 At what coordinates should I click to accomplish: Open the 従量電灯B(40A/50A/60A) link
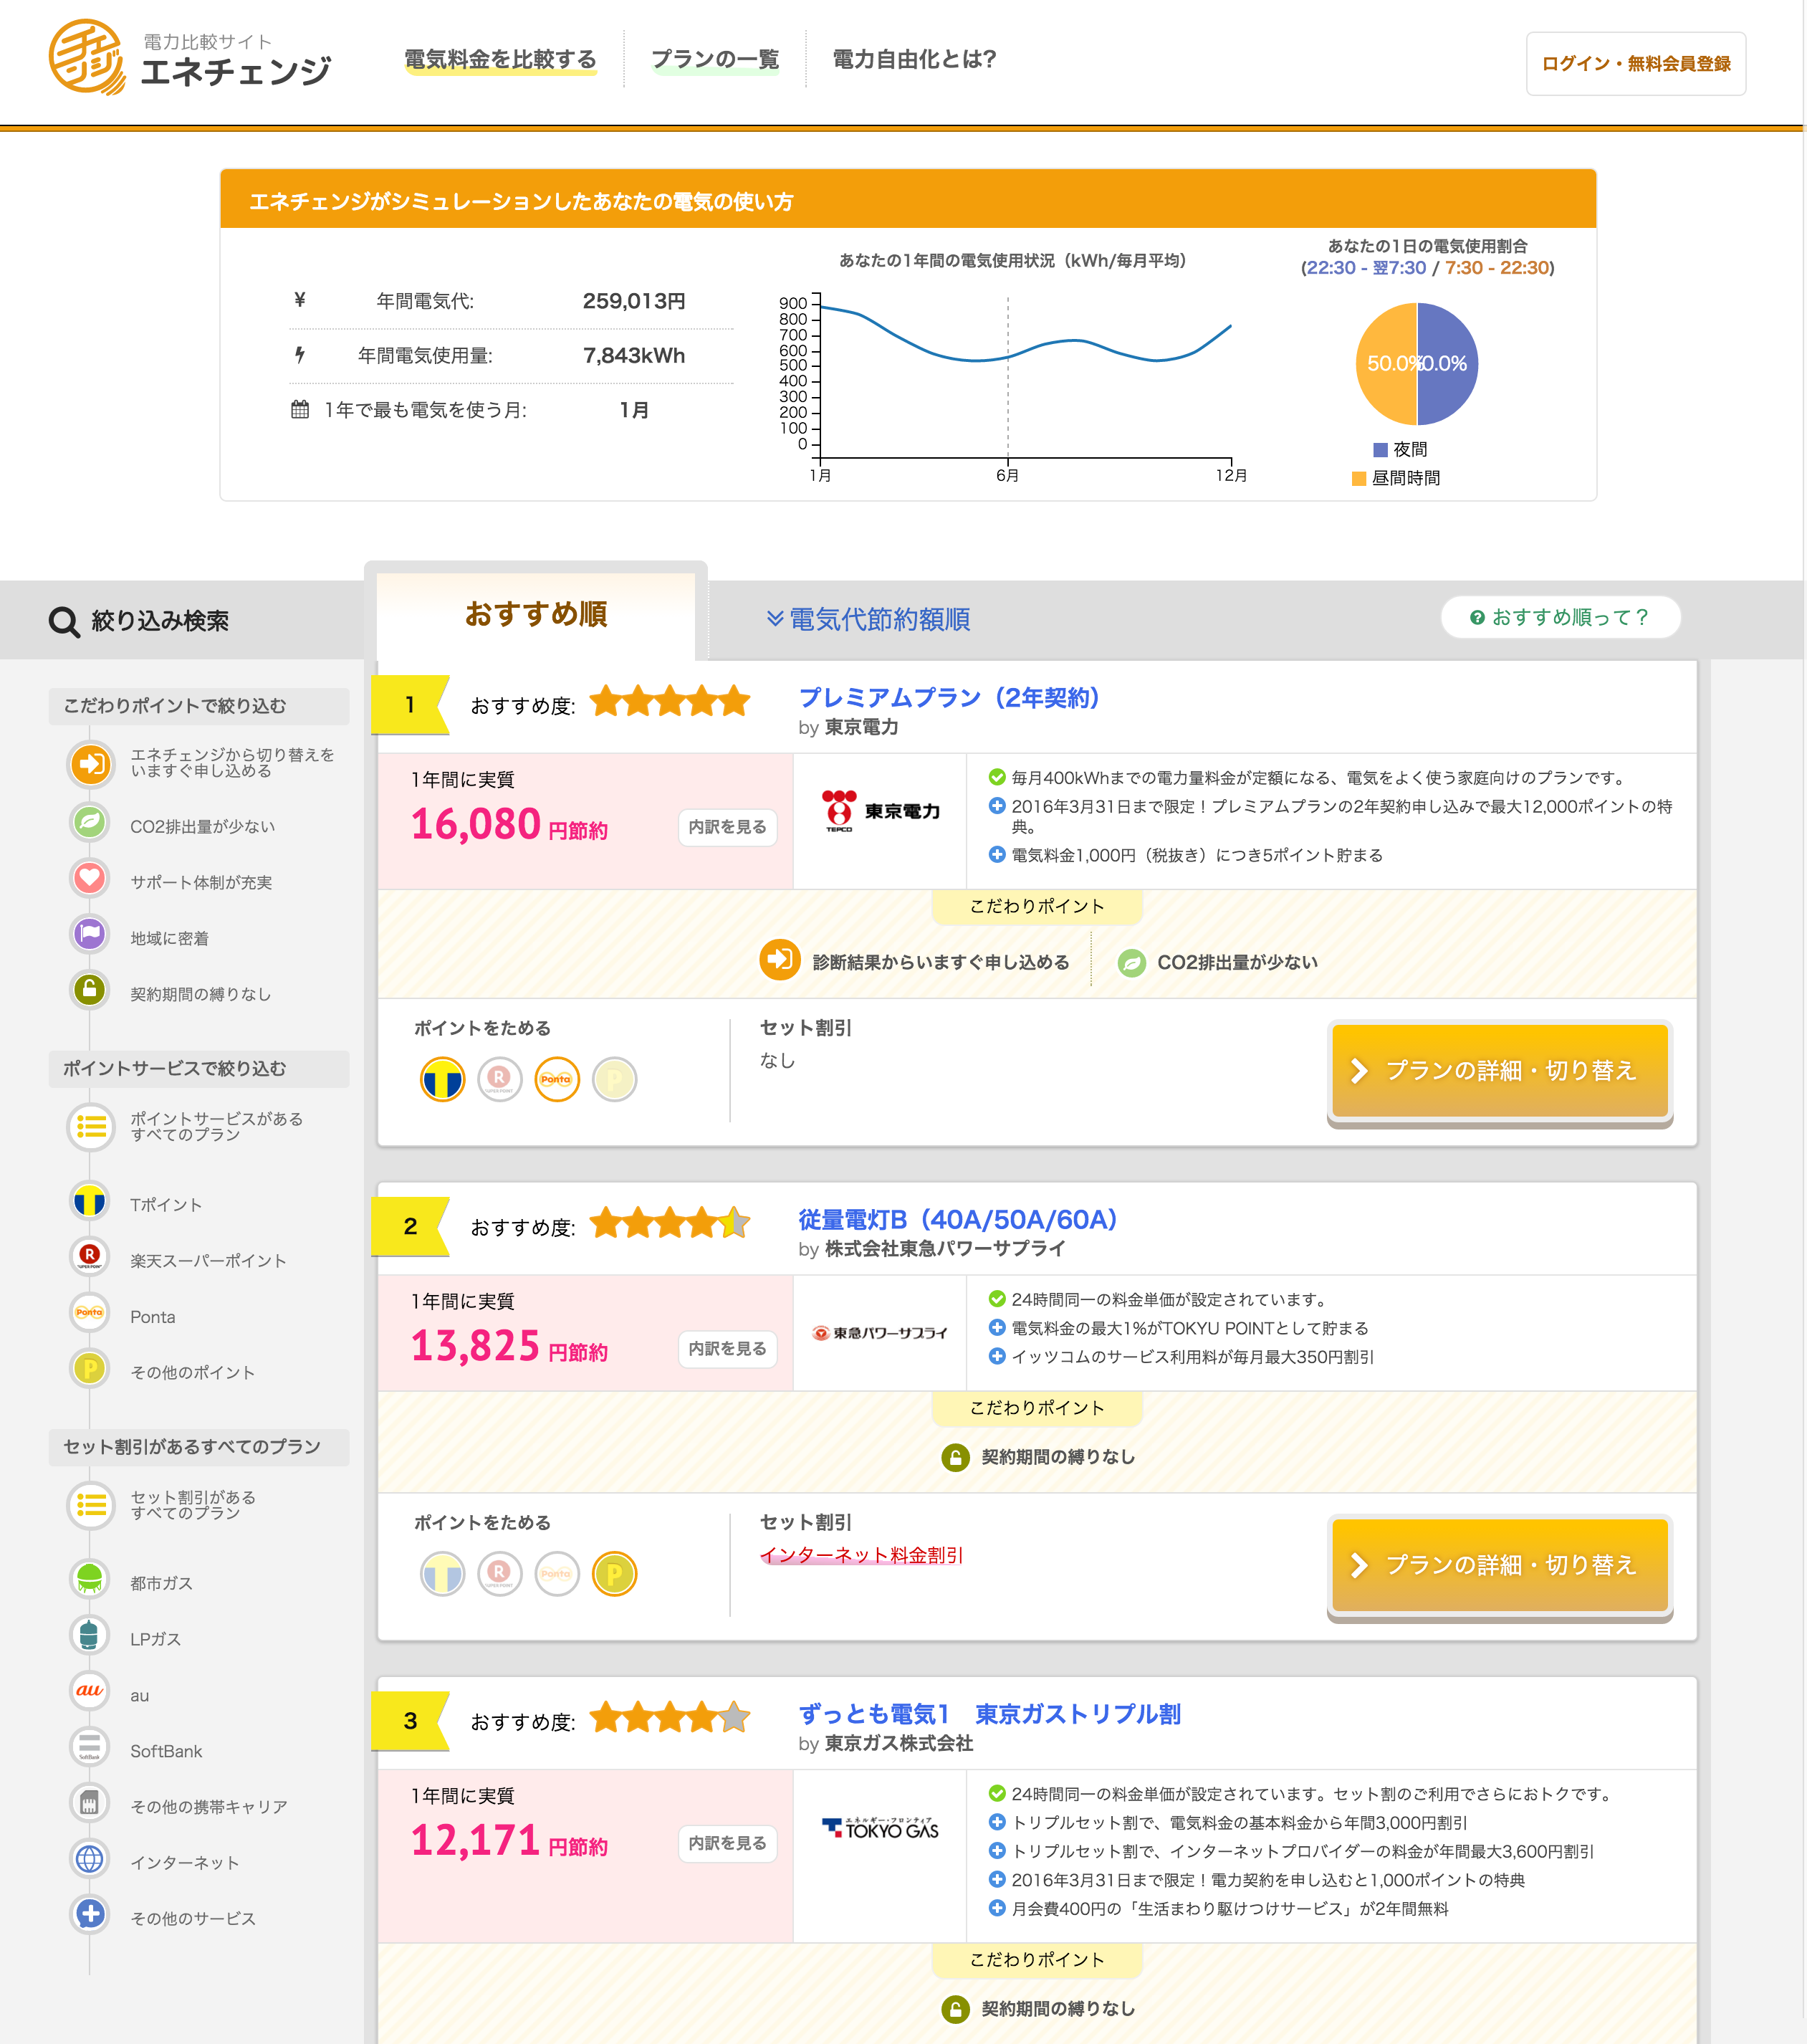click(957, 1220)
